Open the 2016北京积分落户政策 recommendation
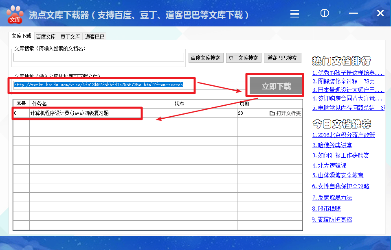The height and width of the screenshot is (250, 391). point(344,135)
